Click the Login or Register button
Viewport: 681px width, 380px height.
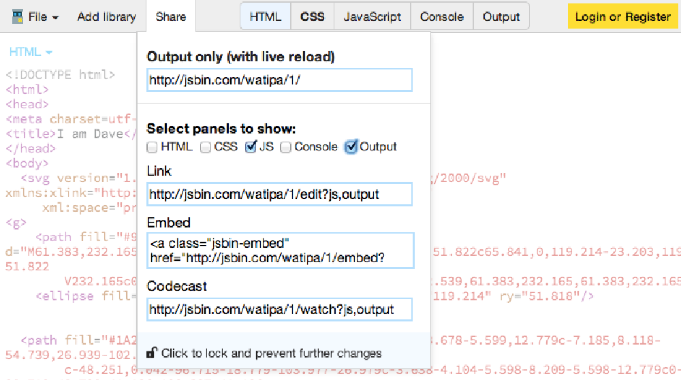coord(622,16)
